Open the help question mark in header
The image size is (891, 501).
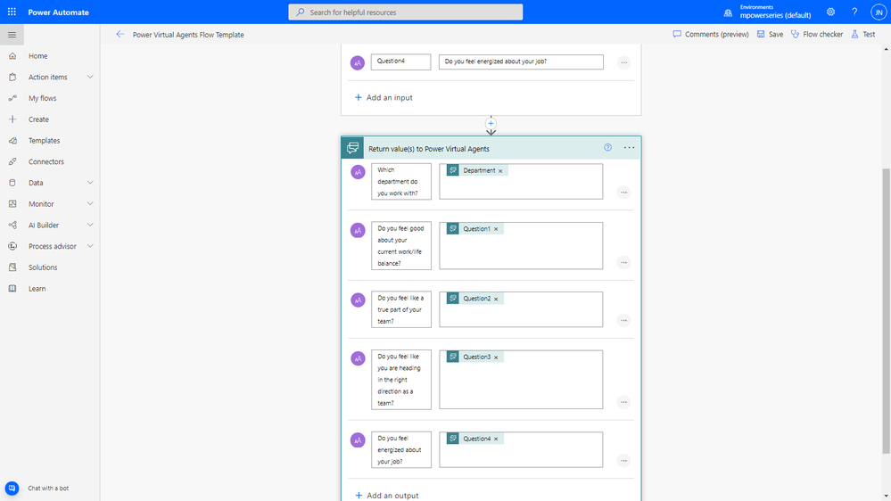(854, 12)
